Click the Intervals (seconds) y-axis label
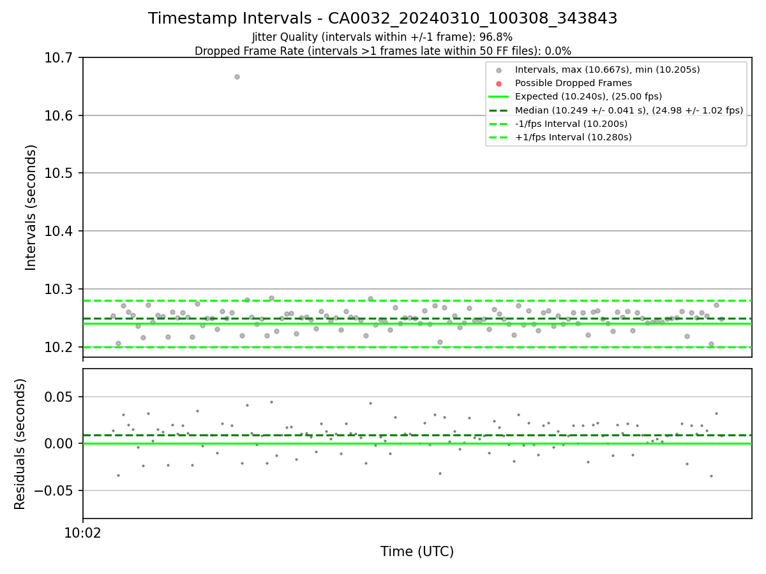Viewport: 766px width, 574px height. pos(31,207)
